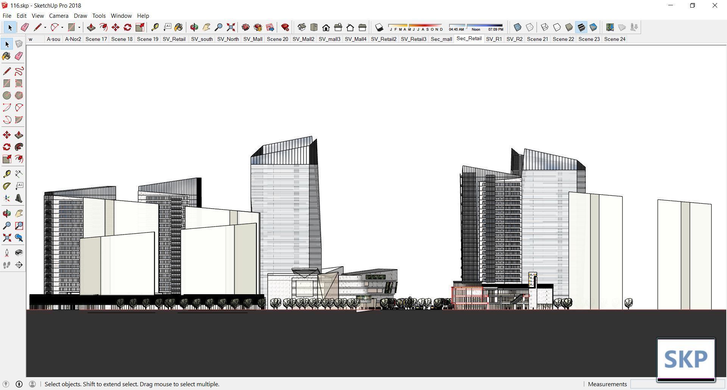Switch to the A-Nor2 scene tab
The width and height of the screenshot is (727, 390).
[x=73, y=39]
